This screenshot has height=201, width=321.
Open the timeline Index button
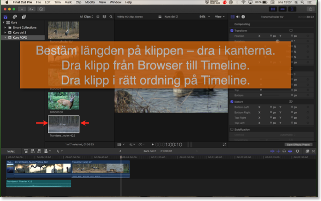point(11,151)
